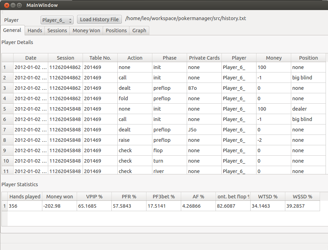This screenshot has height=250, width=328.
Task: Sort by the Date column header
Action: [x=31, y=58]
